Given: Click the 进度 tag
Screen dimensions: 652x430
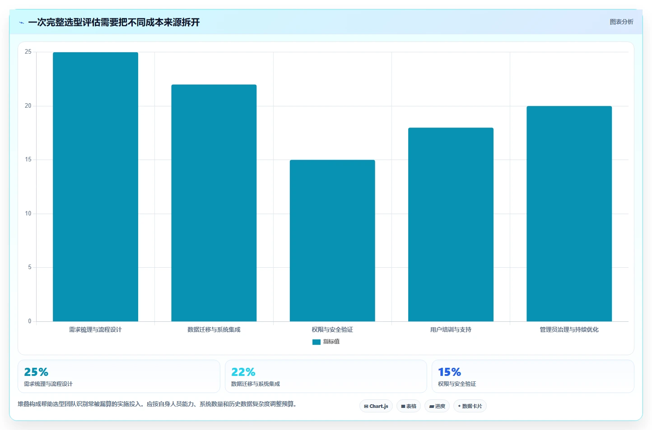Looking at the screenshot, I should (x=437, y=406).
